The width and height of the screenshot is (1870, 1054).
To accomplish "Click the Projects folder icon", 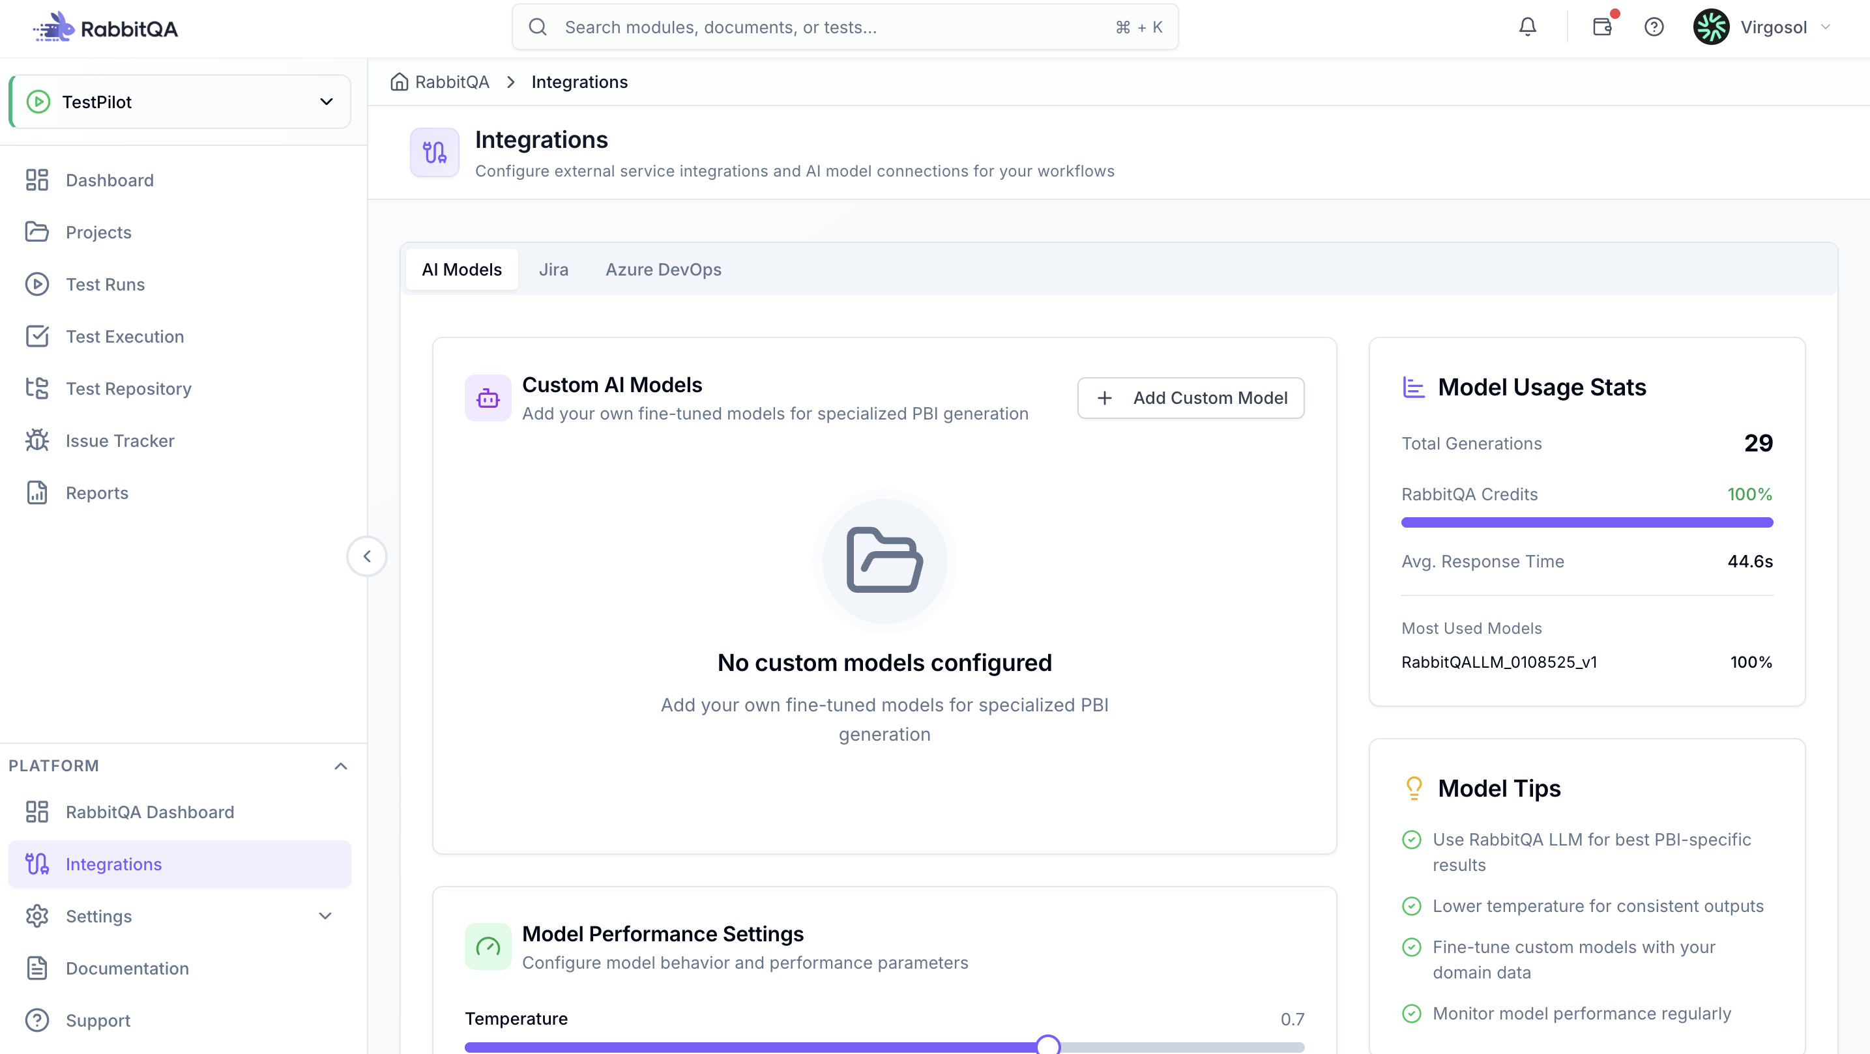I will (37, 232).
